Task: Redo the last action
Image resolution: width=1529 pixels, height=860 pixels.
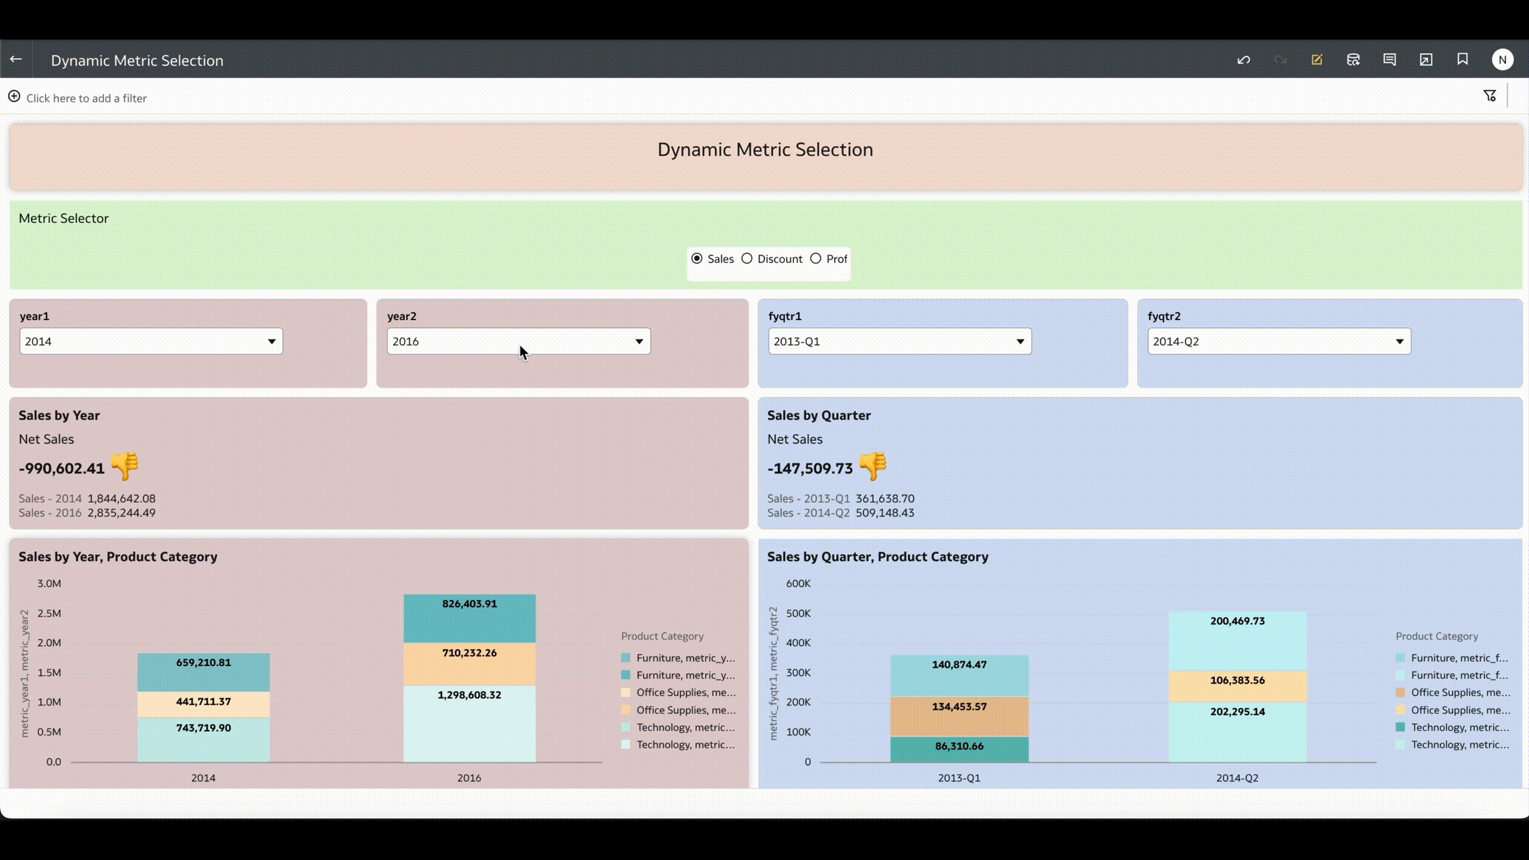Action: point(1280,59)
